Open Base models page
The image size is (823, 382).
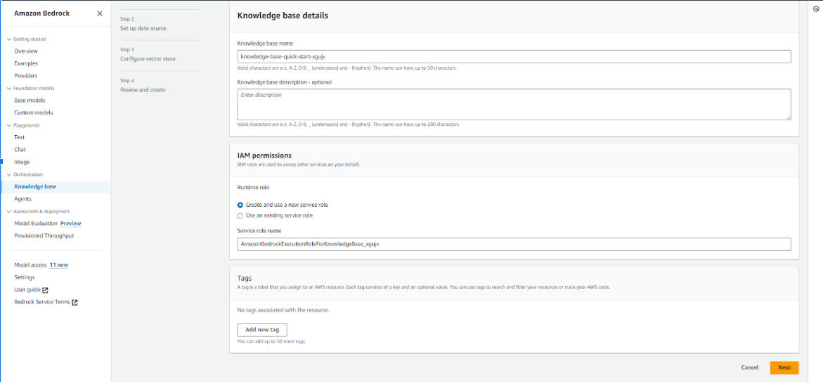pos(30,101)
